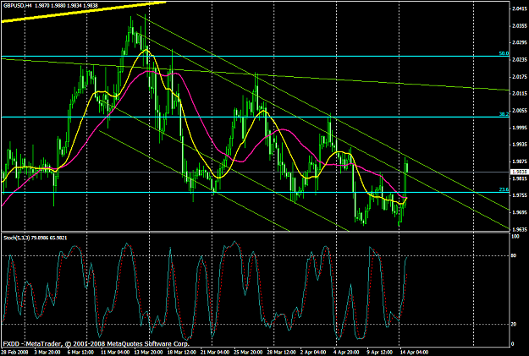
Task: Click the 28 Mar 12:00 time label
Action: pos(282,352)
